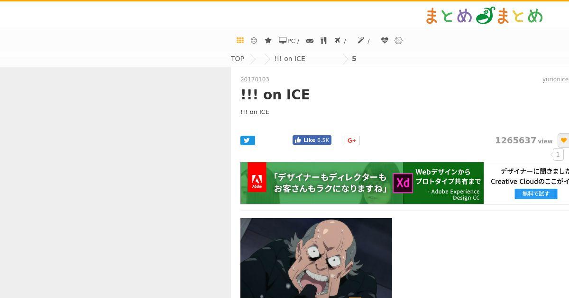Viewport: 569px width, 298px height.
Task: Select the fork and knife food icon
Action: click(x=323, y=41)
